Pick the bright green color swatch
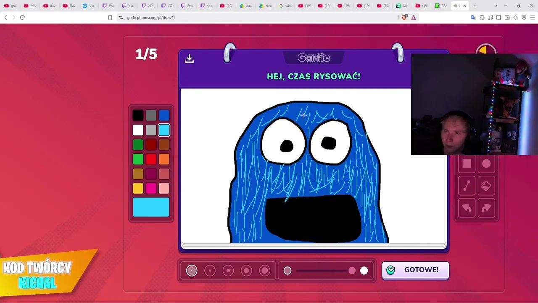This screenshot has width=538, height=303. 138,159
